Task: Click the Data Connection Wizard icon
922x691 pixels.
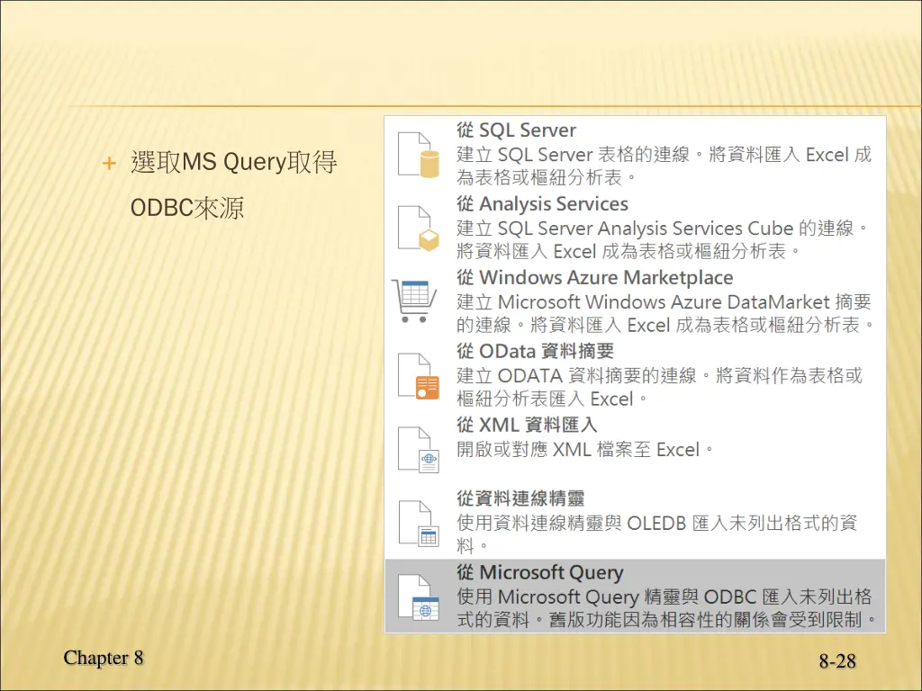Action: (418, 523)
